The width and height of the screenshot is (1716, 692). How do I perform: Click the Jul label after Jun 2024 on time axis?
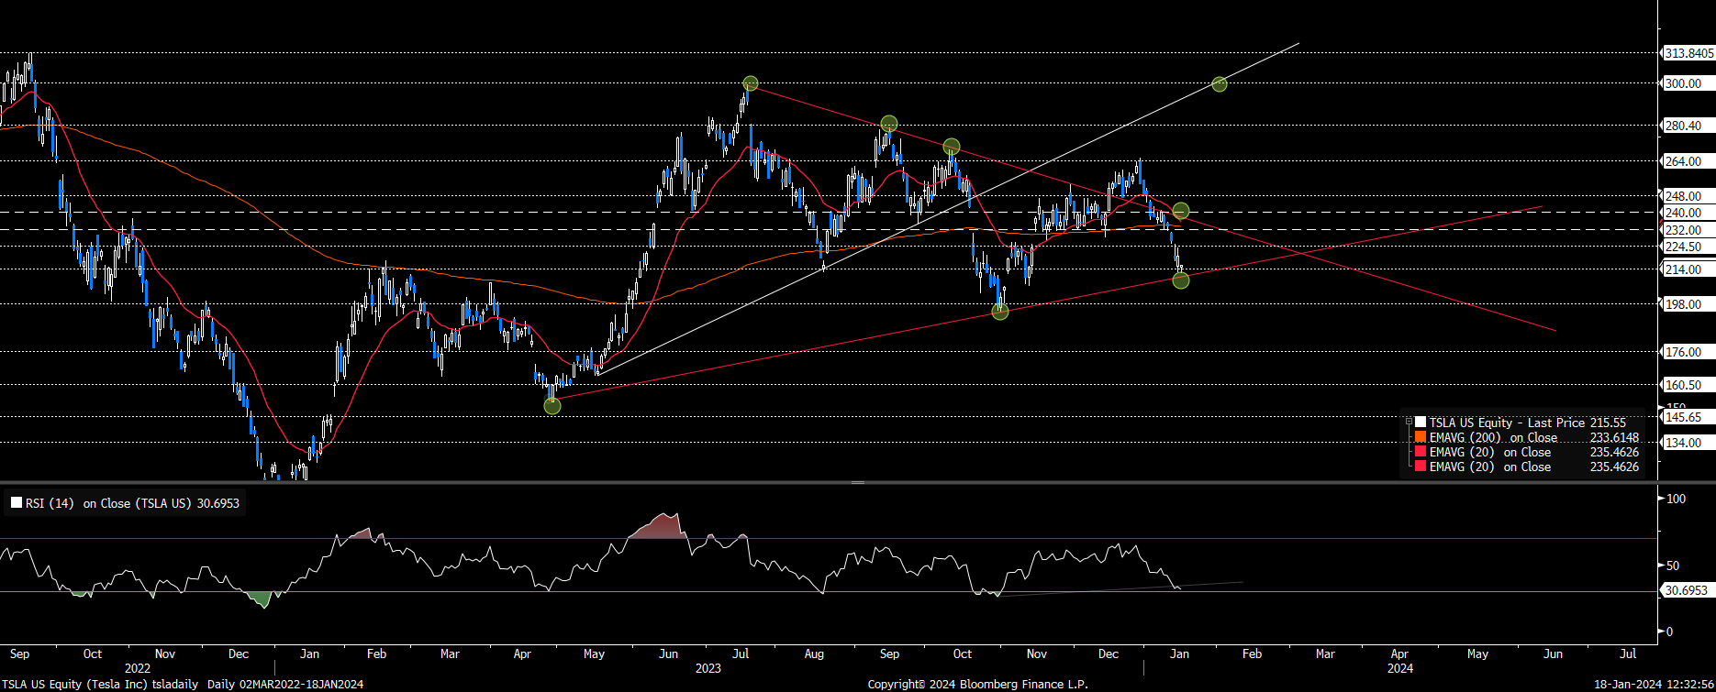tap(1628, 654)
